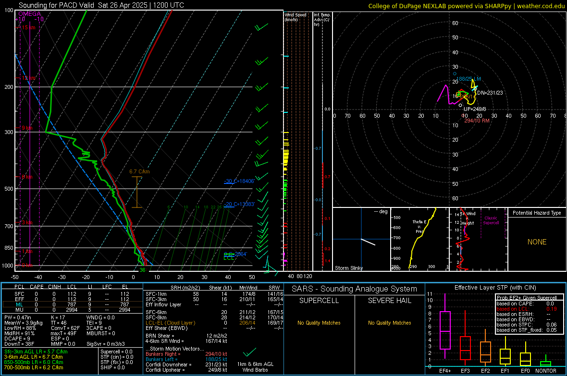This screenshot has height=376, width=567.
Task: Click the 'Theta-E v. Pres' inset label
Action: (419, 226)
